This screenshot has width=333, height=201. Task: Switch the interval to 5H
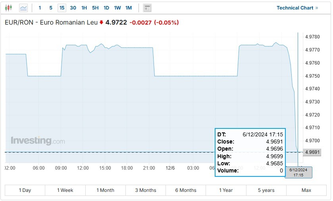click(95, 8)
